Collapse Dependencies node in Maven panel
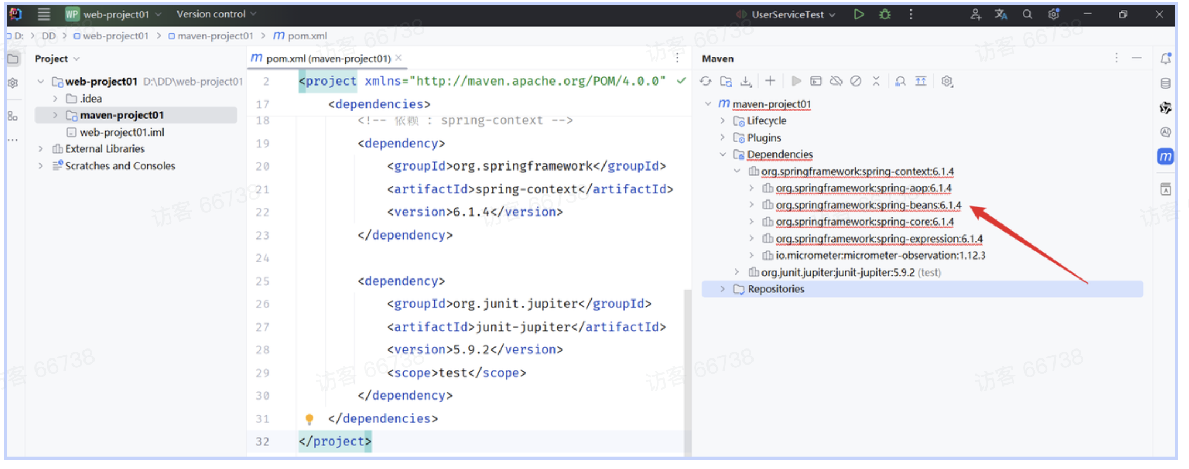1189x469 pixels. [x=722, y=154]
